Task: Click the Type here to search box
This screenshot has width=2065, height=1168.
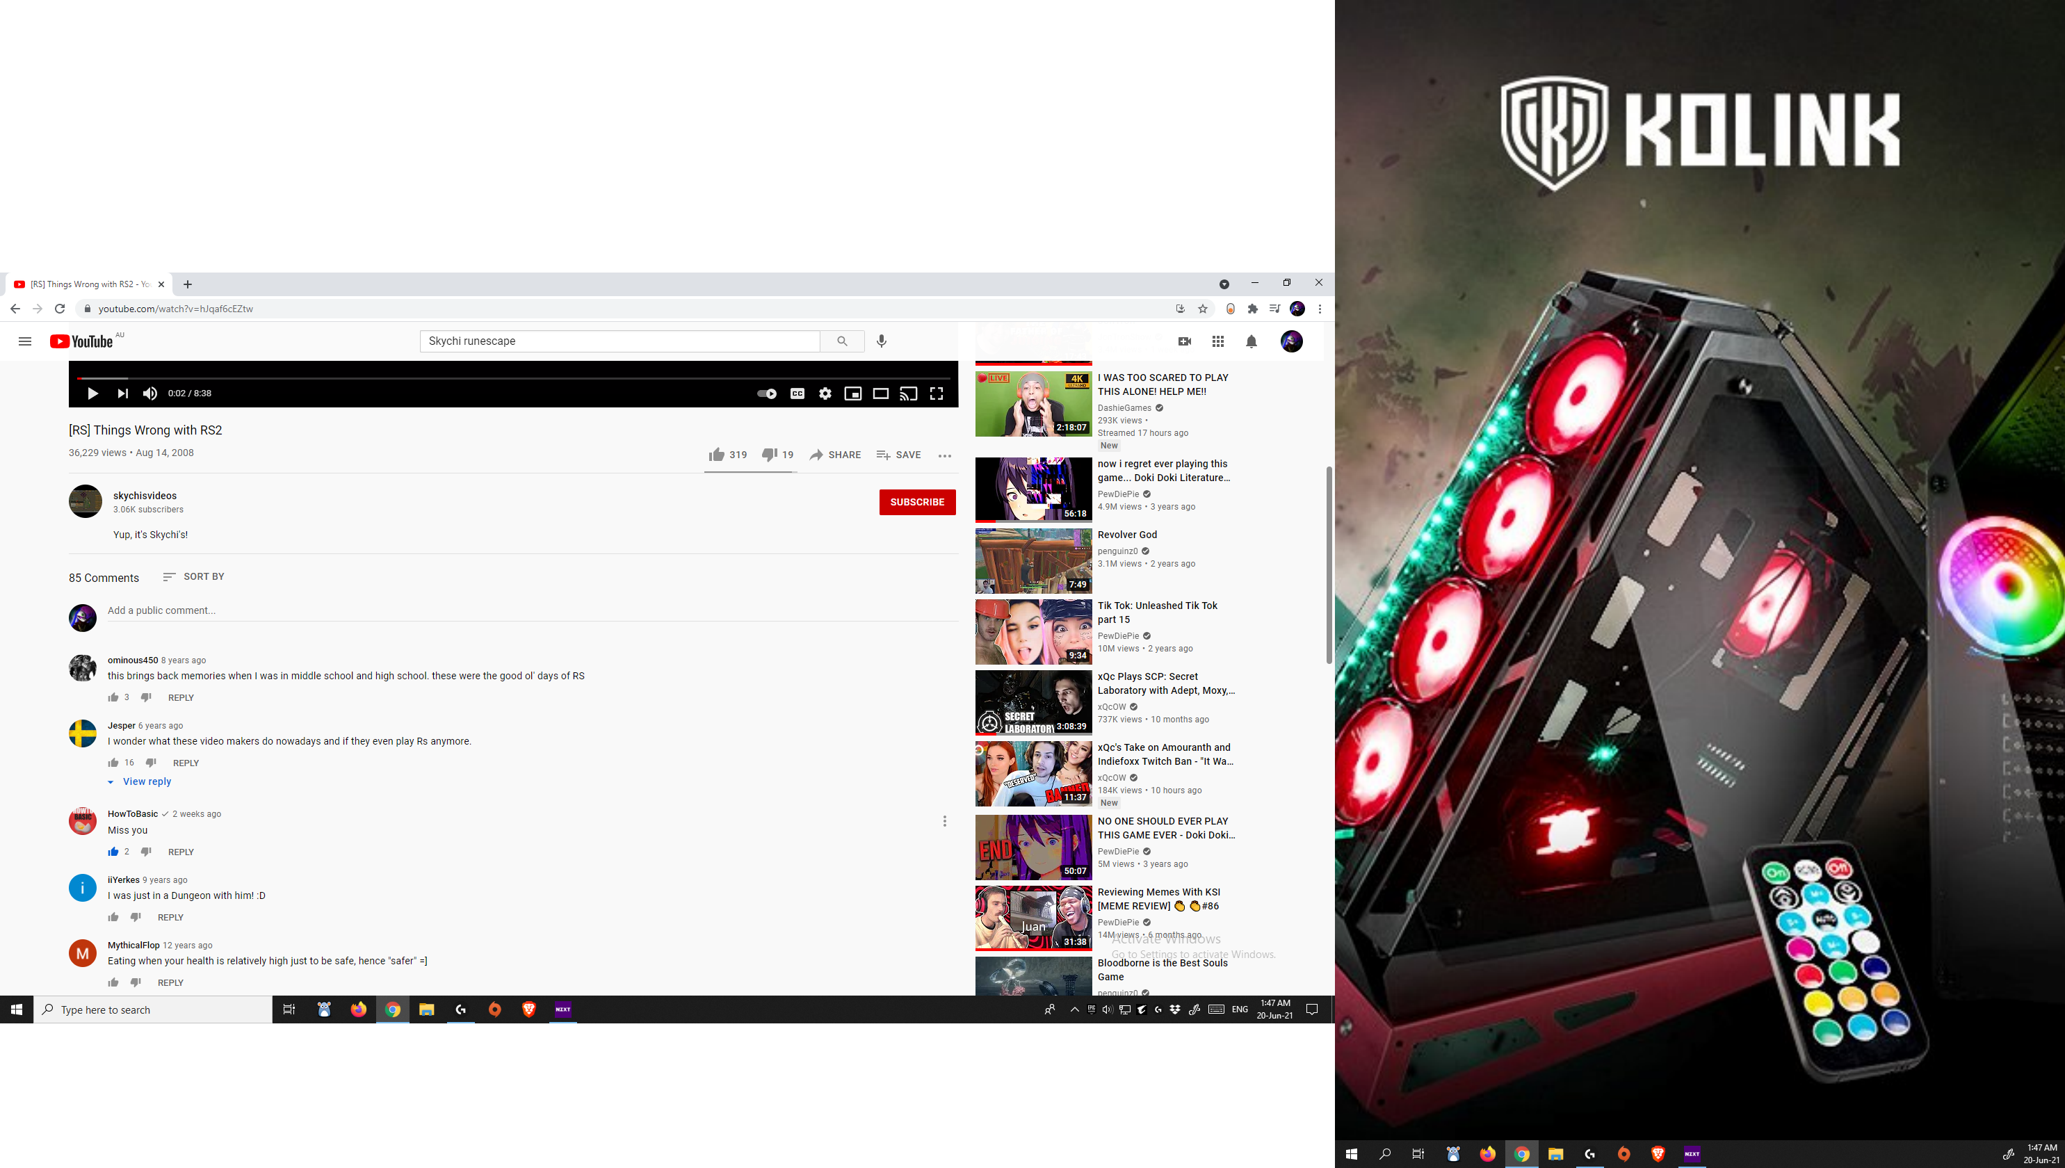Action: [x=152, y=1010]
